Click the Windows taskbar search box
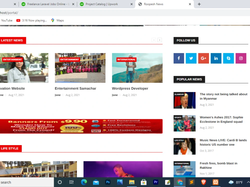This screenshot has height=187, width=250. [27, 182]
